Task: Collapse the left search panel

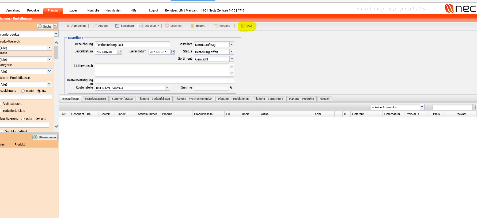Action: tap(55, 26)
